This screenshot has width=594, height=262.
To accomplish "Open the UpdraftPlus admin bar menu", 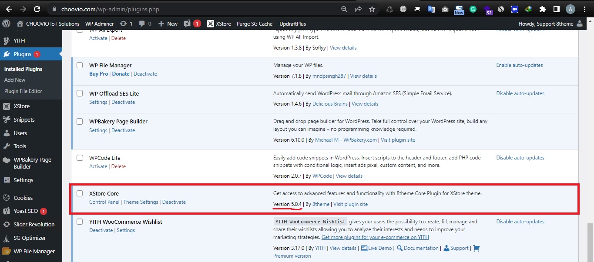I will pyautogui.click(x=292, y=23).
